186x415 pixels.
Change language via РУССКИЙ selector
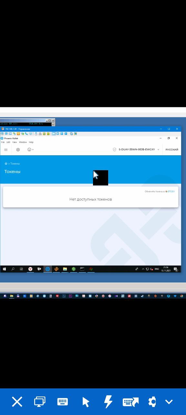(172, 149)
